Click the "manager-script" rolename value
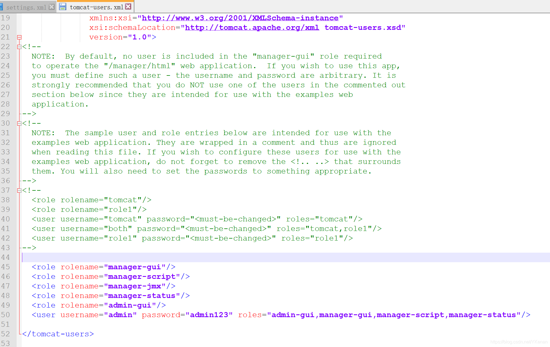The width and height of the screenshot is (550, 347). tap(142, 277)
